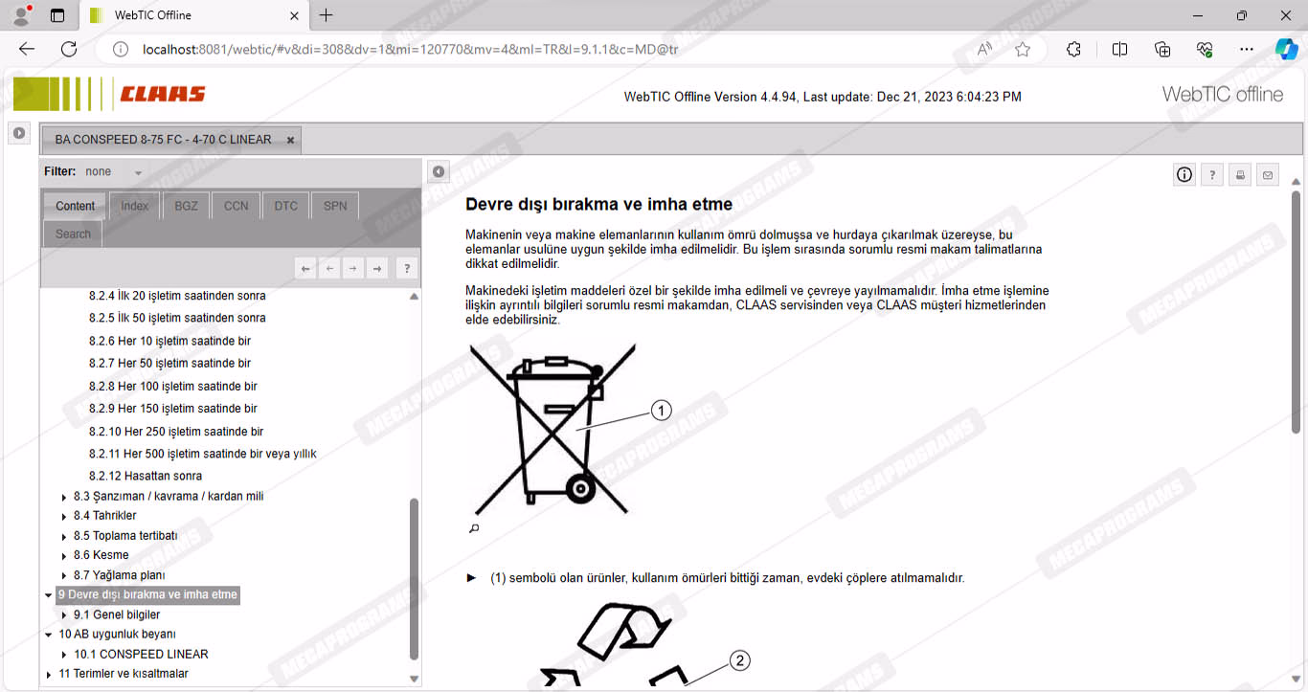
Task: Open a new browser tab
Action: coord(326,15)
